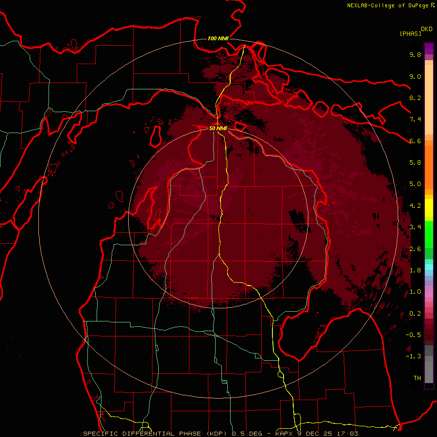Select the 1.8 value on the scale

pyautogui.click(x=415, y=270)
